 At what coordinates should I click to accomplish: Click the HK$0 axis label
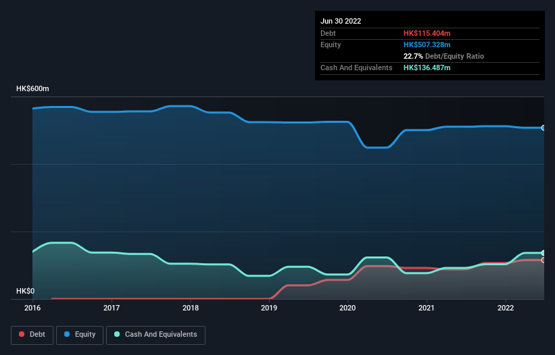point(26,291)
